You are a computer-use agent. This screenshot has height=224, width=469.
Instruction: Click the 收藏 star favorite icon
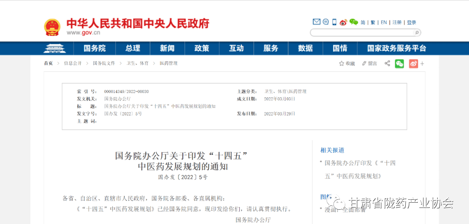[342, 63]
